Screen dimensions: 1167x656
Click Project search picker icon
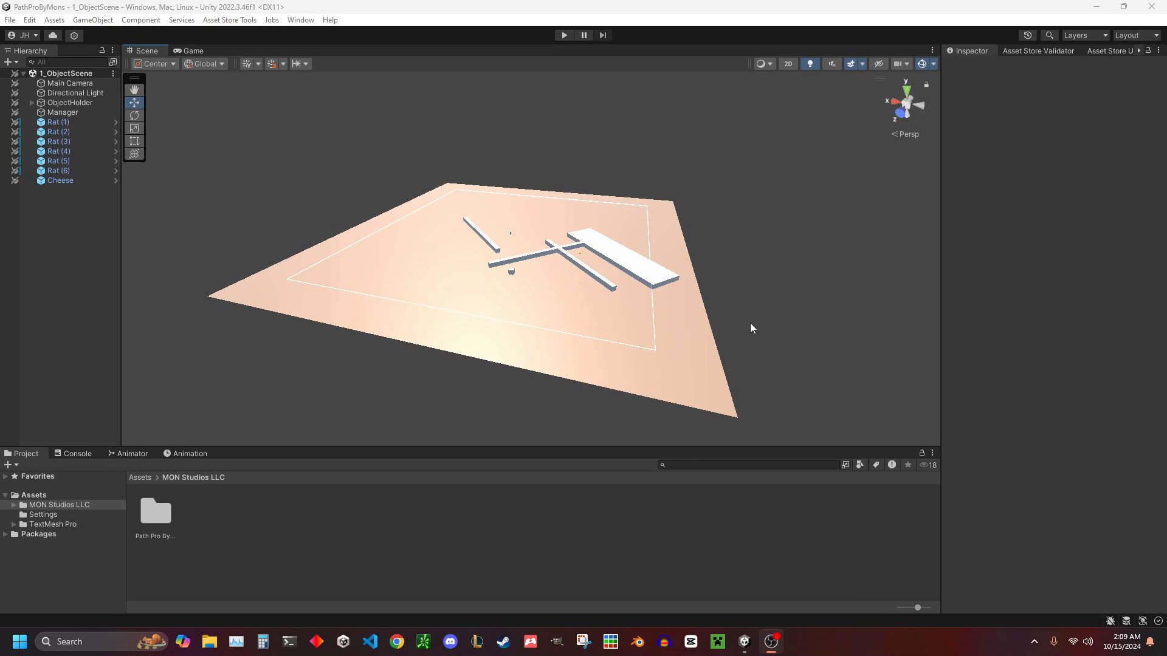click(x=845, y=465)
